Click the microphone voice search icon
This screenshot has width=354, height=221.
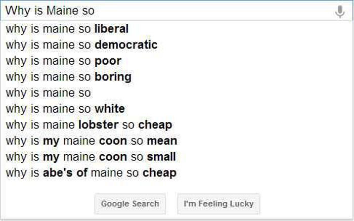(340, 11)
